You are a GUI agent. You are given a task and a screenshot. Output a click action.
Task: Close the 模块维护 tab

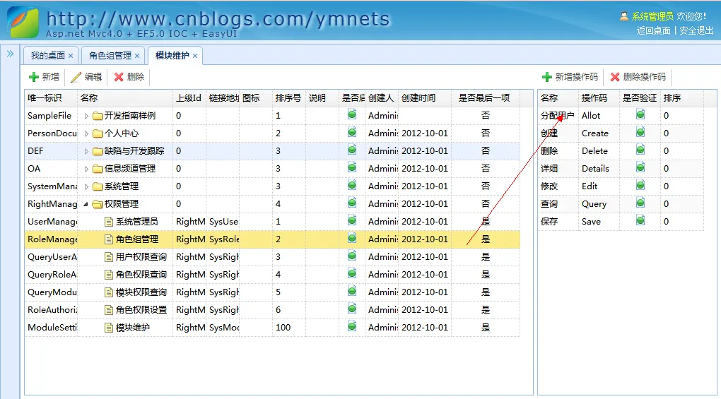[x=195, y=56]
